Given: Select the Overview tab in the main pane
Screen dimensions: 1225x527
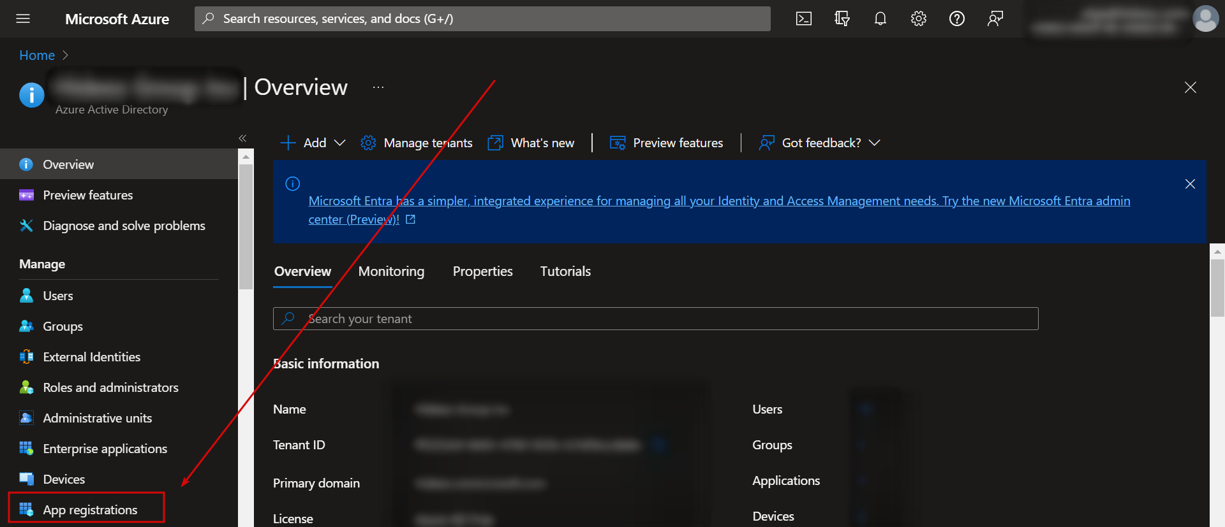Looking at the screenshot, I should [302, 271].
